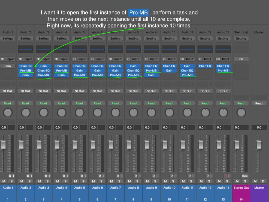Open Read automation menu on Audio 4
This screenshot has width=269, height=202.
[61, 103]
